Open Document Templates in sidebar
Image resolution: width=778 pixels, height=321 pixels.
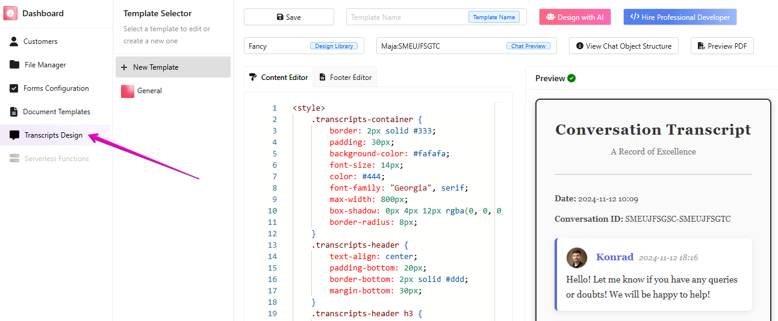click(57, 112)
